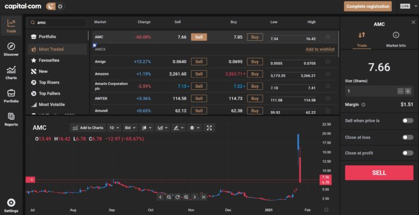
Task: Open the Charts icon in left sidebar
Action: click(11, 70)
